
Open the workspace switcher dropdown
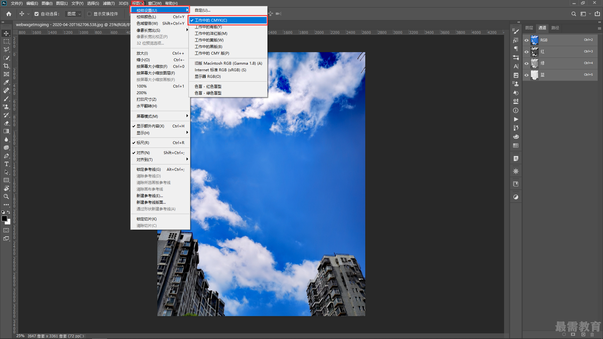click(585, 14)
